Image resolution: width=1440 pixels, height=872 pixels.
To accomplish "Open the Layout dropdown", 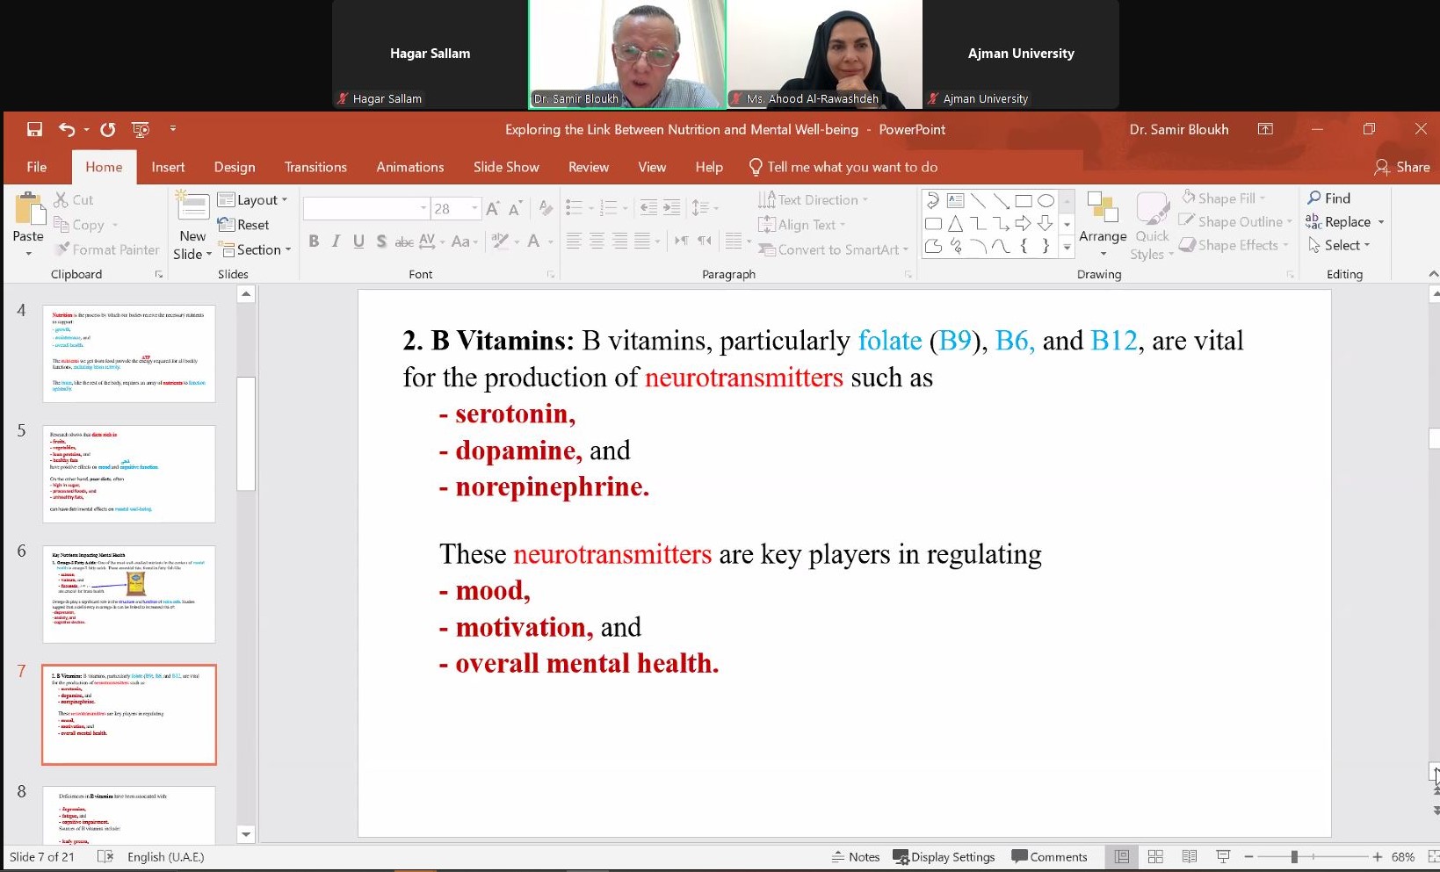I will (253, 200).
